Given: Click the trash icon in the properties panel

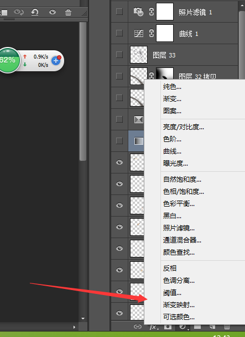Looking at the screenshot, I should click(x=68, y=12).
